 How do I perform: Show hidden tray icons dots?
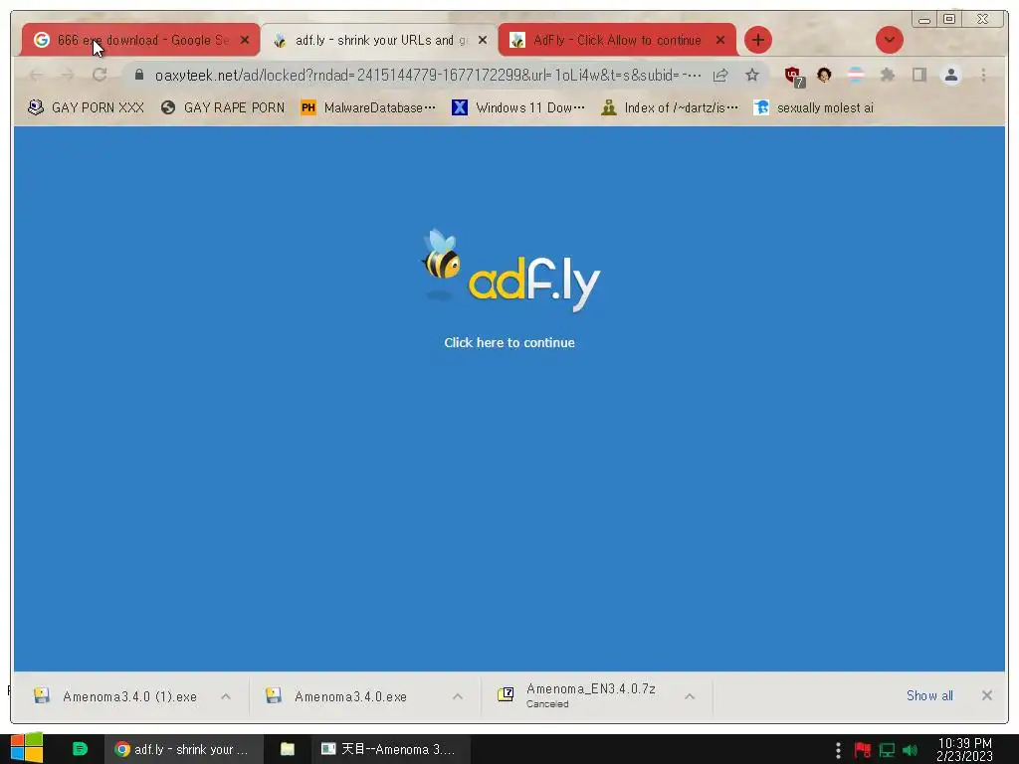point(838,750)
